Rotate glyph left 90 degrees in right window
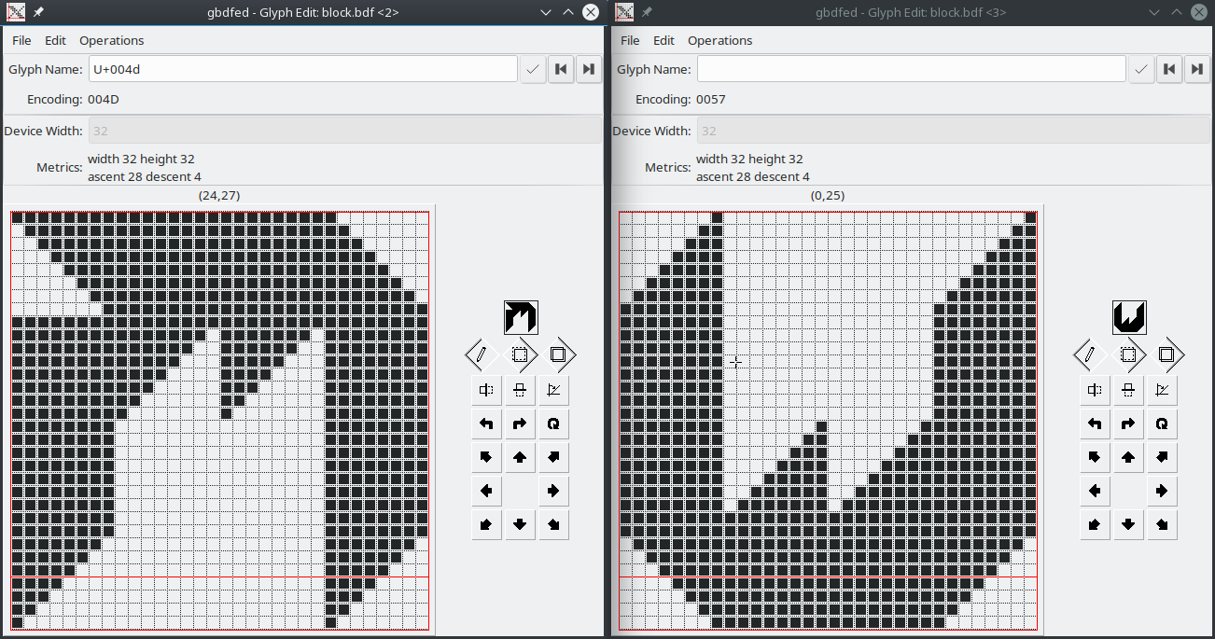The width and height of the screenshot is (1215, 639). coord(1095,424)
